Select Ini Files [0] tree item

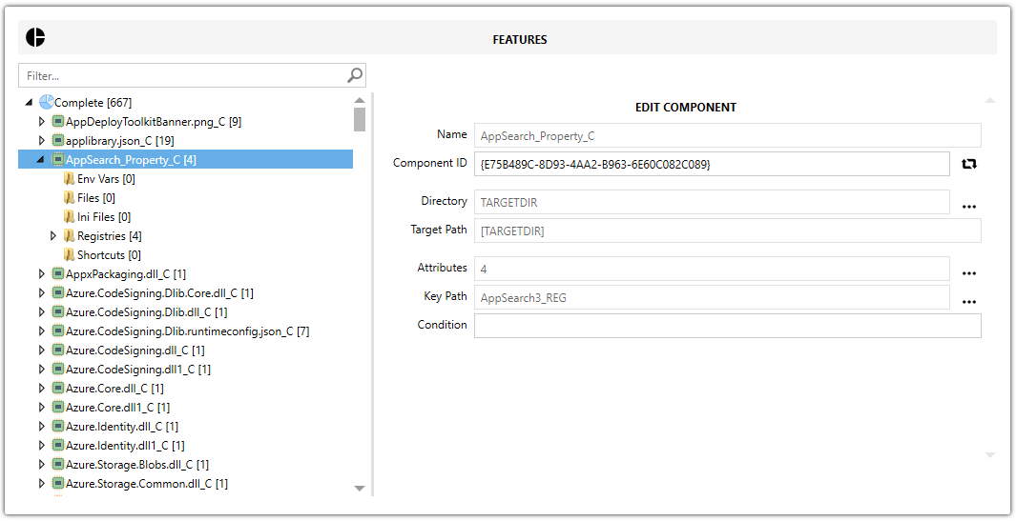[x=104, y=217]
